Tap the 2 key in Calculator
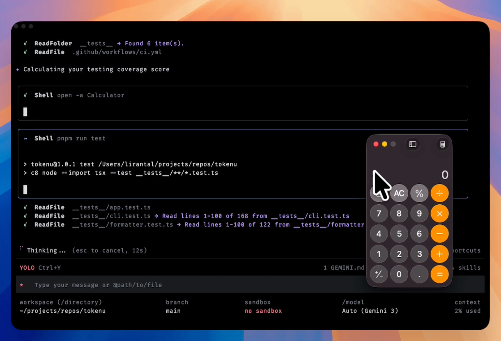 pos(399,254)
